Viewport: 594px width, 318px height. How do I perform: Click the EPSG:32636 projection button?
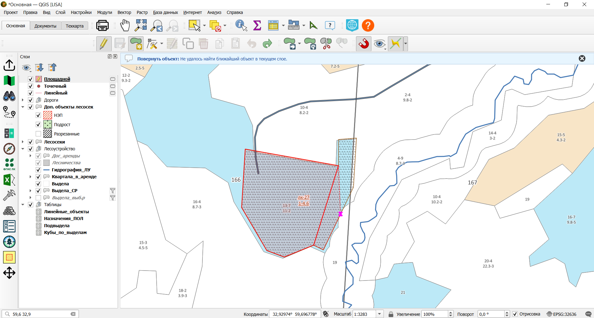pyautogui.click(x=561, y=314)
